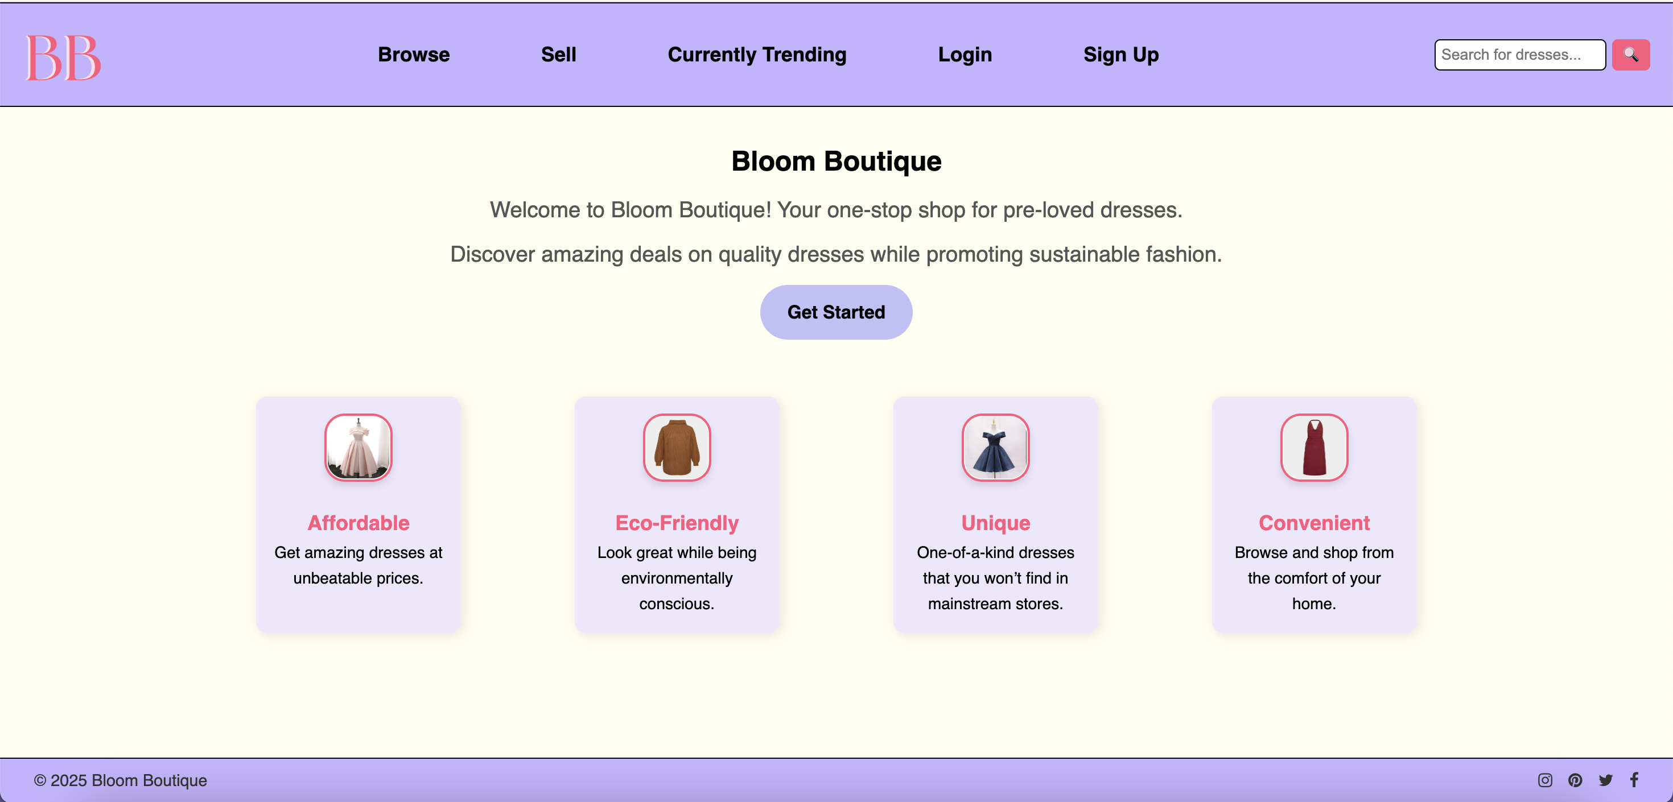Open the Twitter icon in the footer

(x=1605, y=780)
